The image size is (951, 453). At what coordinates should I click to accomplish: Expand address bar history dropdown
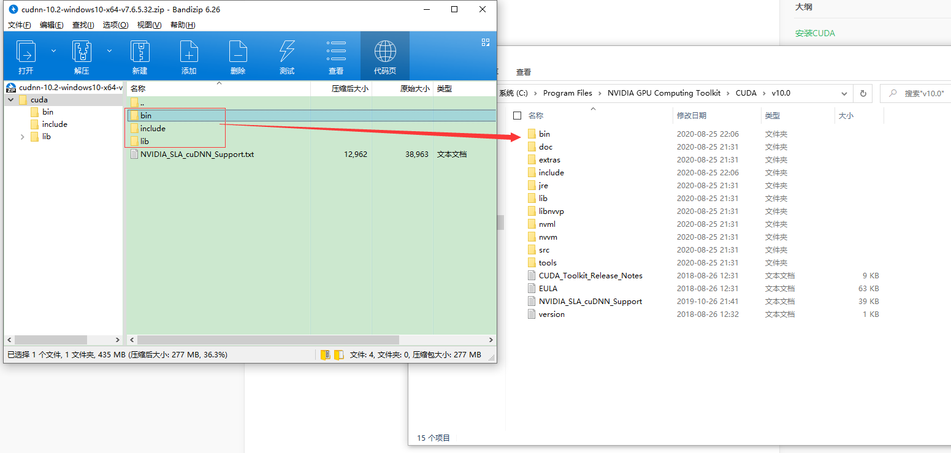coord(844,93)
